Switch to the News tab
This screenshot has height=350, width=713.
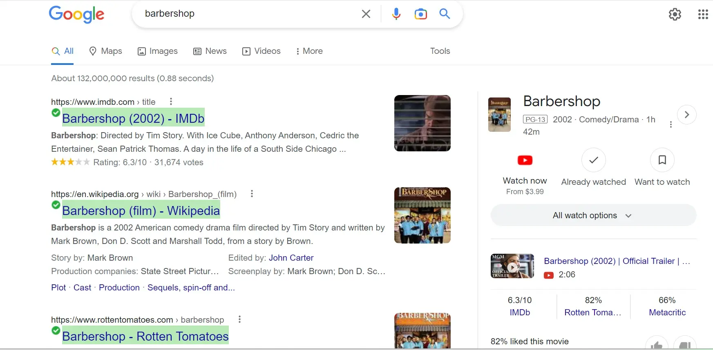[x=210, y=51]
